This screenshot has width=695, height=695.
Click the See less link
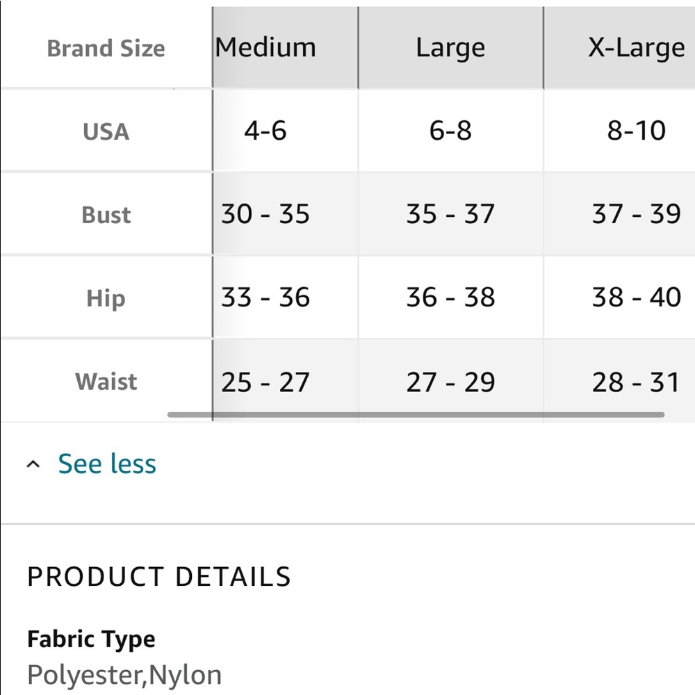point(107,464)
